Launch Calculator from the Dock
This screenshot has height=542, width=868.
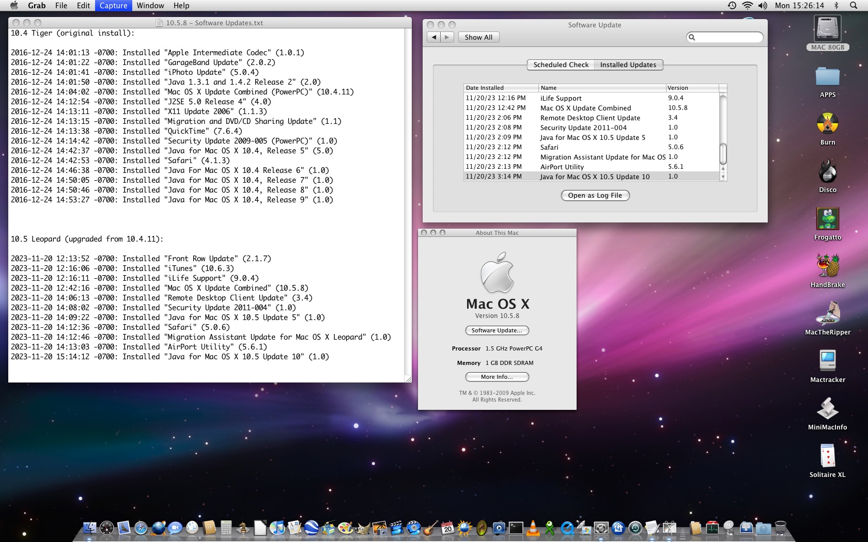[x=226, y=528]
